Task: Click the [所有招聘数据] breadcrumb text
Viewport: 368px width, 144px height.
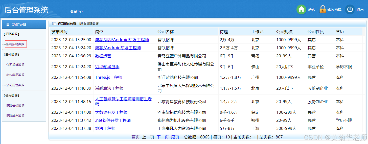Action: coord(89,23)
